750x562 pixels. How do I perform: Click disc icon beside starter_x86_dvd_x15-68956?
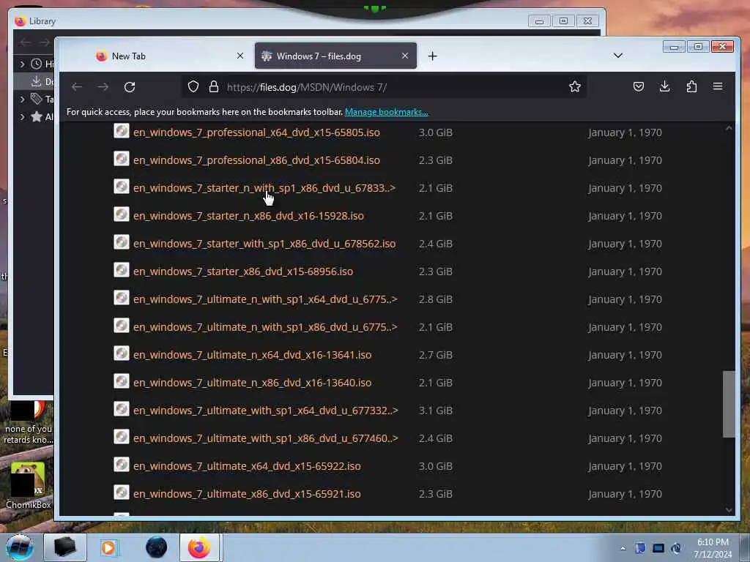(122, 269)
